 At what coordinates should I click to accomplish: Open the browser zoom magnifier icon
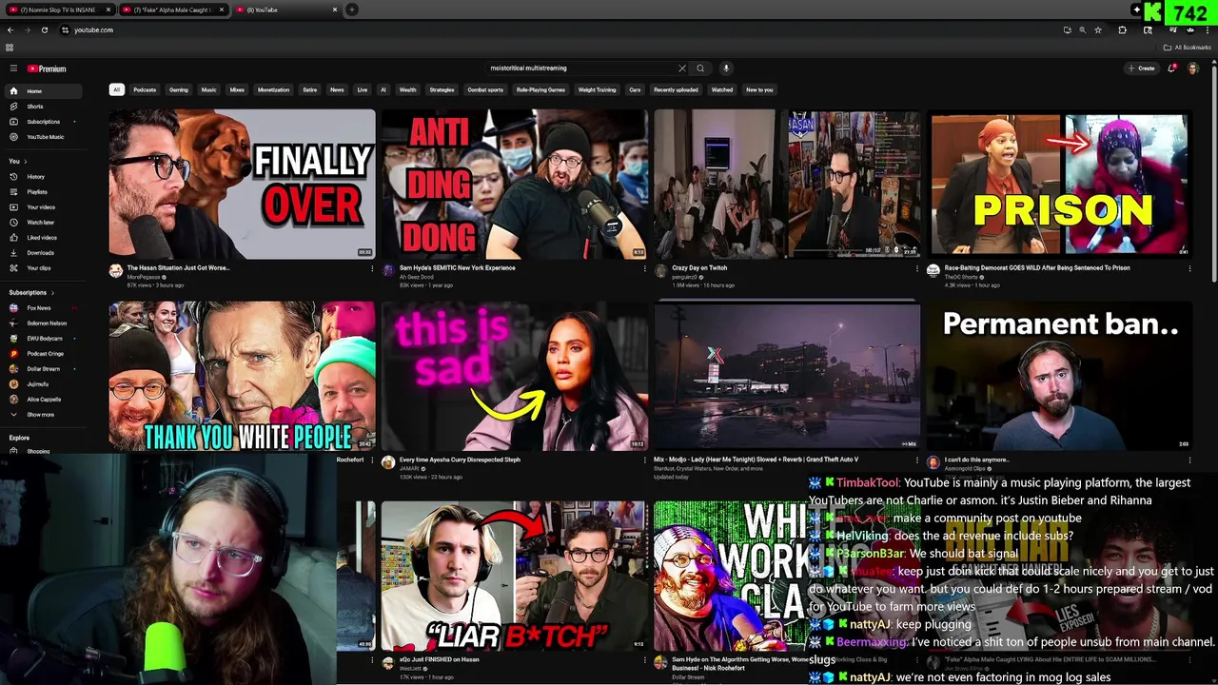pos(1082,29)
